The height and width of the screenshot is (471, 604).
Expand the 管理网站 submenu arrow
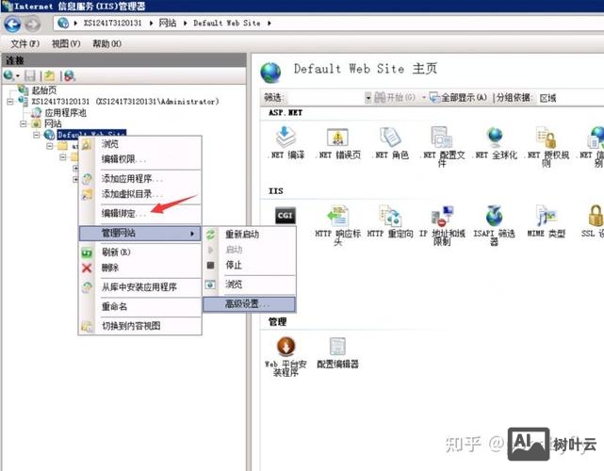click(192, 234)
